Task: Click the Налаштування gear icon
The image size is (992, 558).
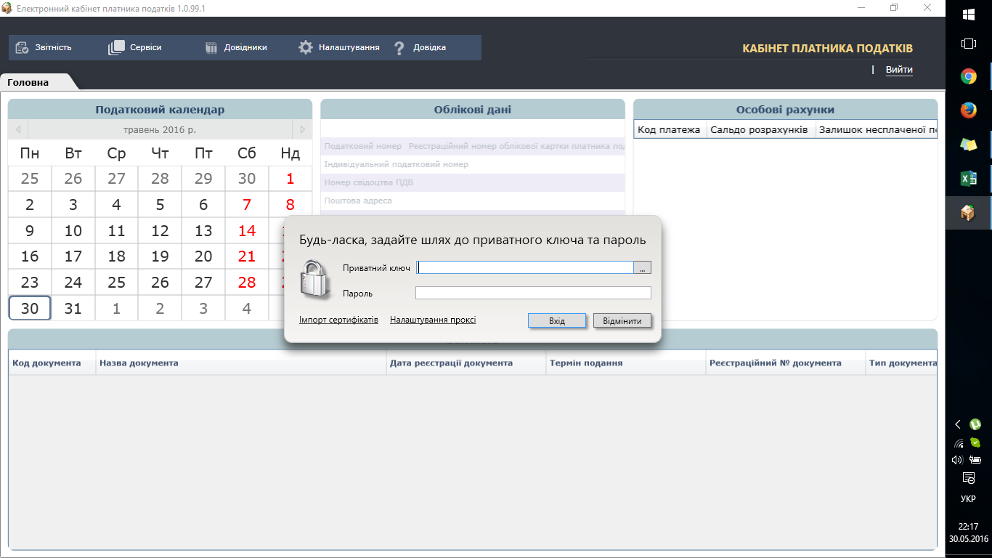Action: point(306,48)
